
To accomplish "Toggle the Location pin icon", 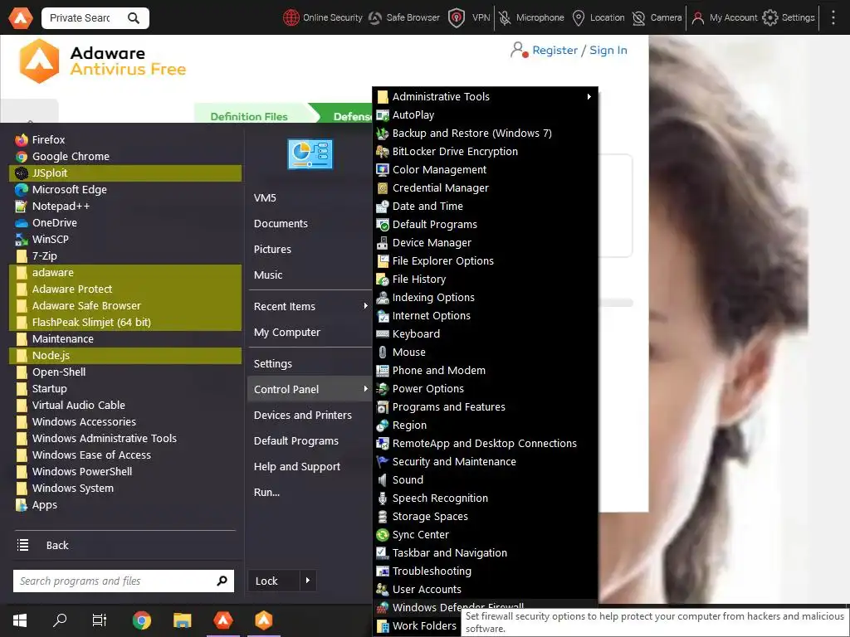I will pyautogui.click(x=579, y=18).
